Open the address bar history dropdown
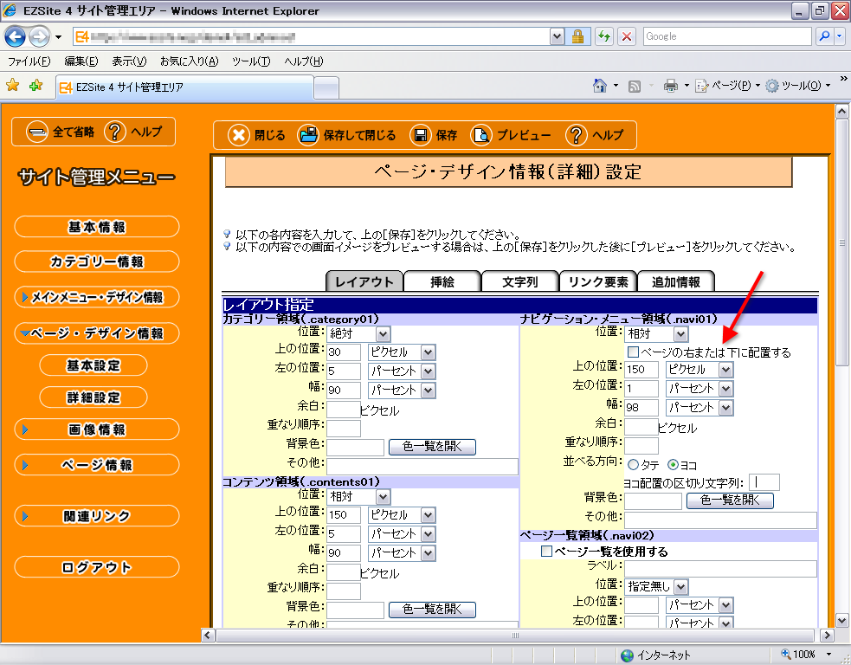The image size is (851, 665). coord(557,36)
